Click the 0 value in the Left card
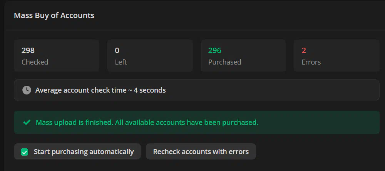The height and width of the screenshot is (171, 385). (x=117, y=50)
